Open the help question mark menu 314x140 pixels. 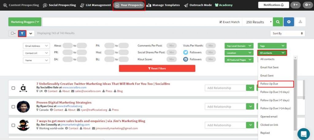(x=295, y=5)
